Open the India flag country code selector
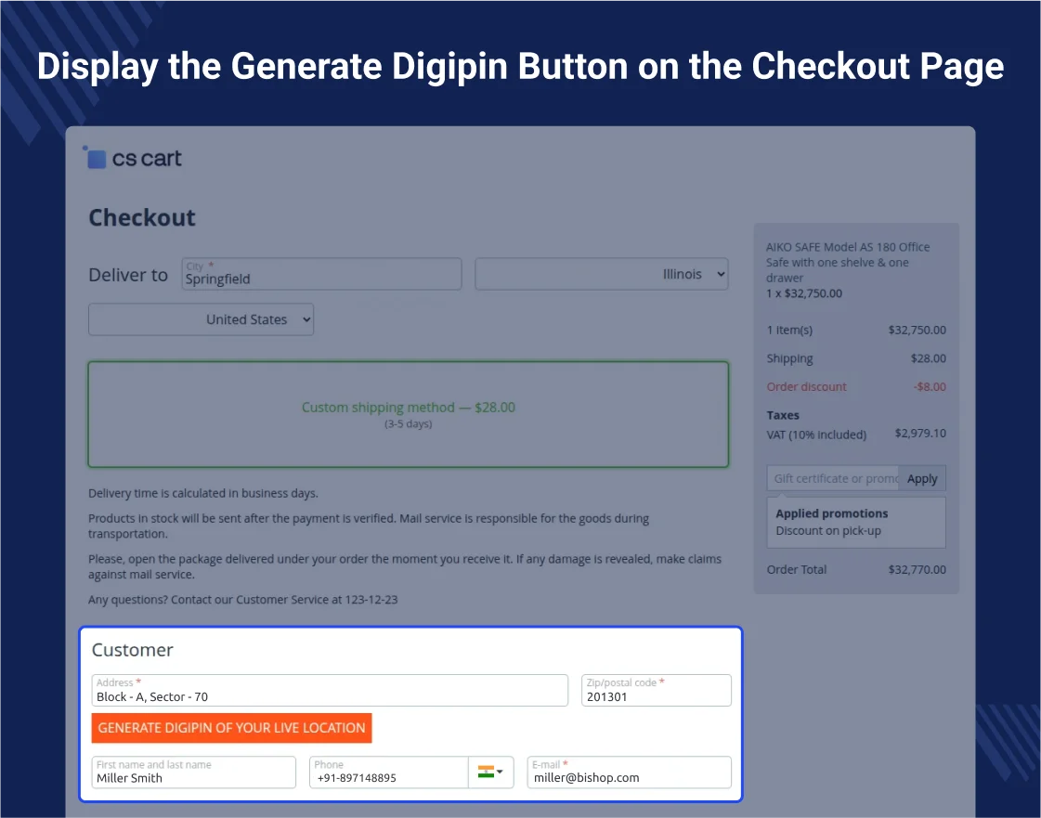The width and height of the screenshot is (1041, 818). (486, 772)
